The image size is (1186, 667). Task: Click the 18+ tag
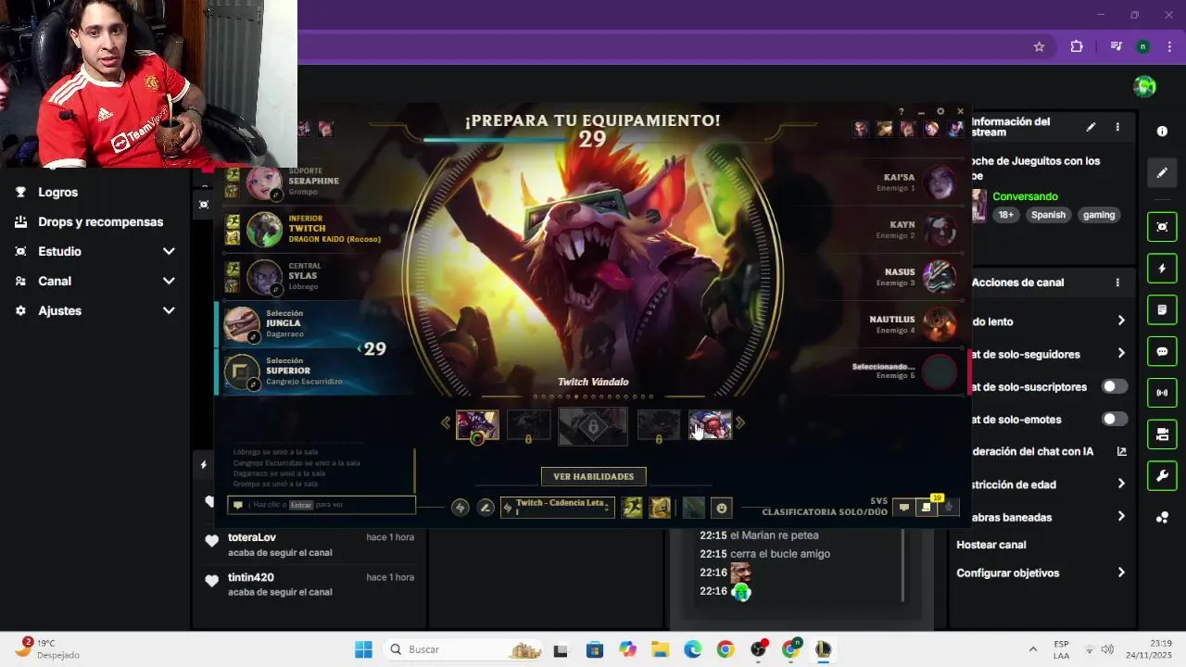1006,215
